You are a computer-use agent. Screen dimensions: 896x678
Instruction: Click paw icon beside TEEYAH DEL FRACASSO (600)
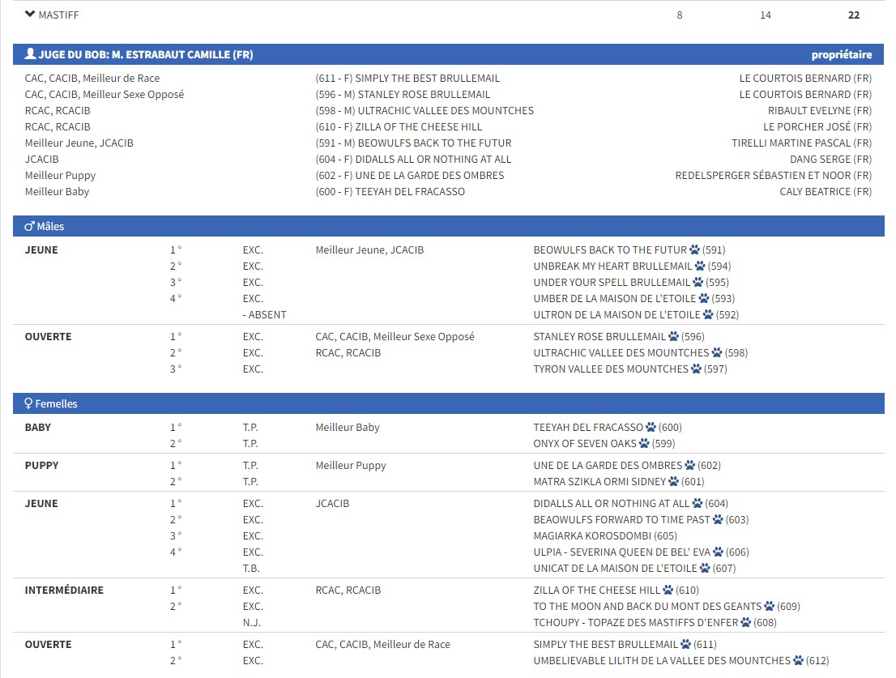point(651,427)
